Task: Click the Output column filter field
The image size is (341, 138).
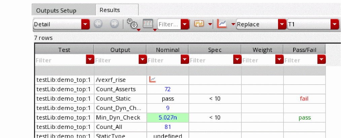Action: point(117,60)
